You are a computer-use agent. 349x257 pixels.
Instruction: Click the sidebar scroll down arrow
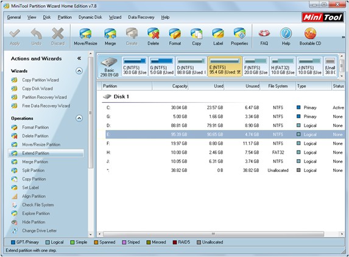pos(90,235)
